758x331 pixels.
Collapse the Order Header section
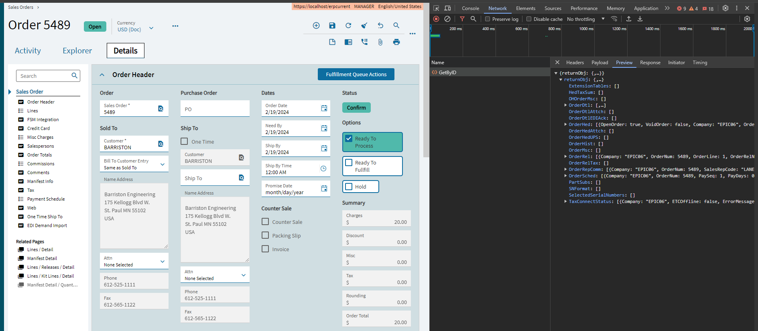pyautogui.click(x=102, y=75)
